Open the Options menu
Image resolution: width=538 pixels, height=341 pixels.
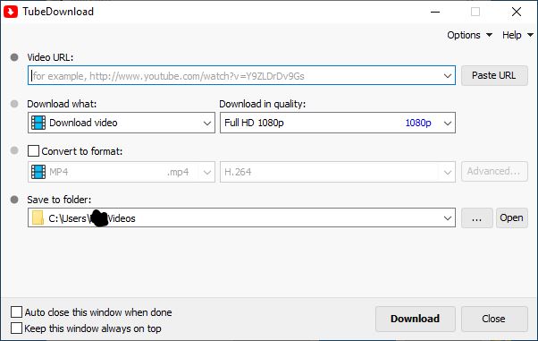click(469, 35)
